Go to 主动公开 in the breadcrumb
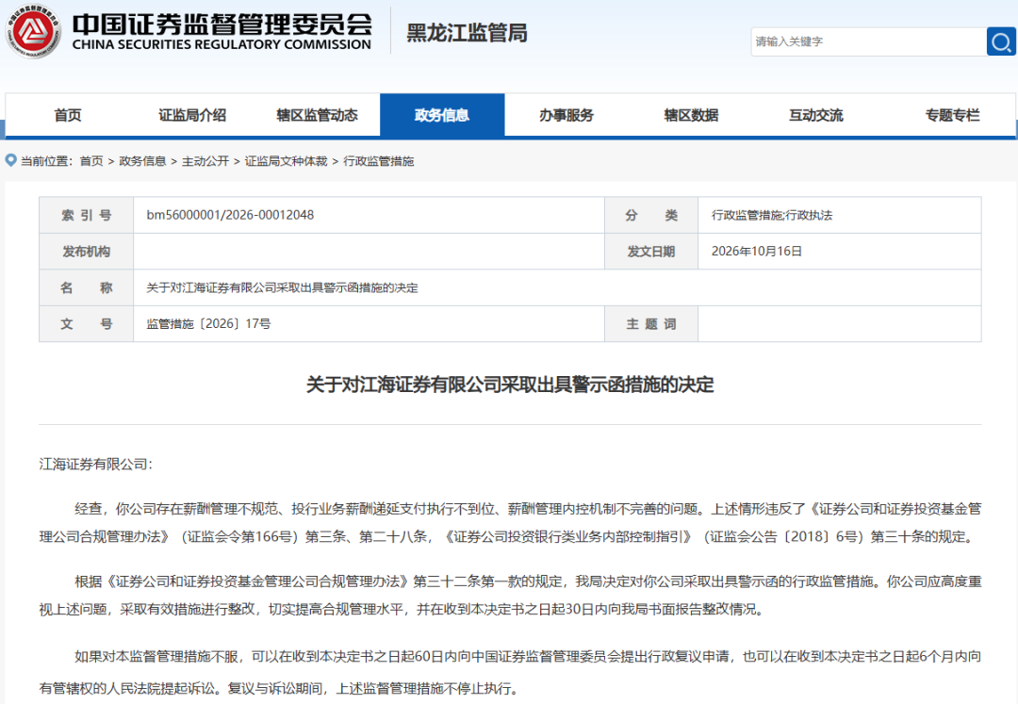 pyautogui.click(x=205, y=161)
